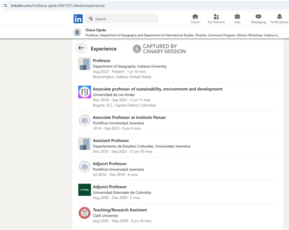This screenshot has height=230, width=289.
Task: Click the site info icon in address bar
Action: (x=5, y=6)
